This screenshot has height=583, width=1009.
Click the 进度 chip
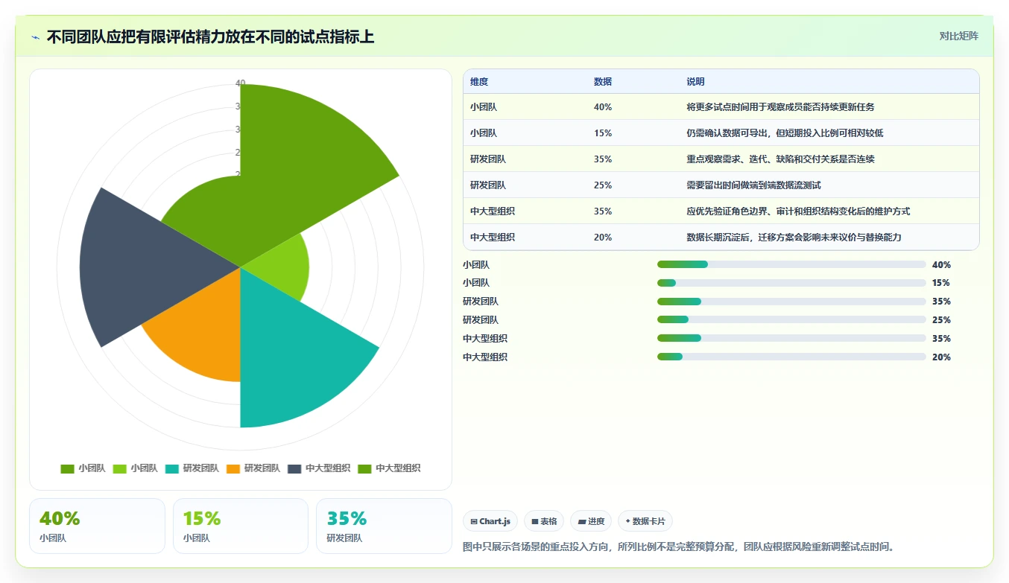click(591, 521)
